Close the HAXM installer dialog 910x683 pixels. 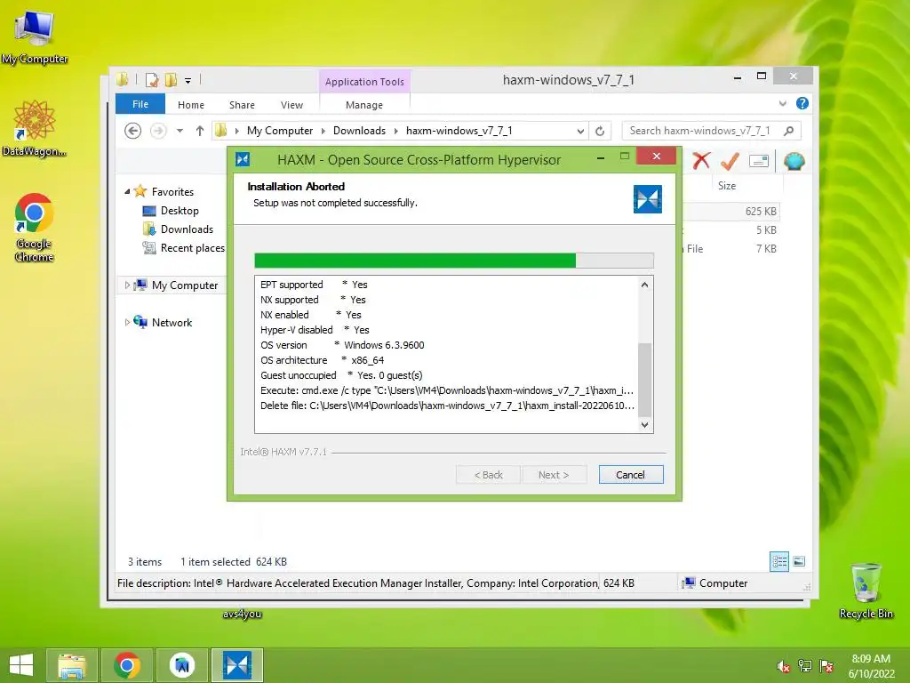coord(657,157)
